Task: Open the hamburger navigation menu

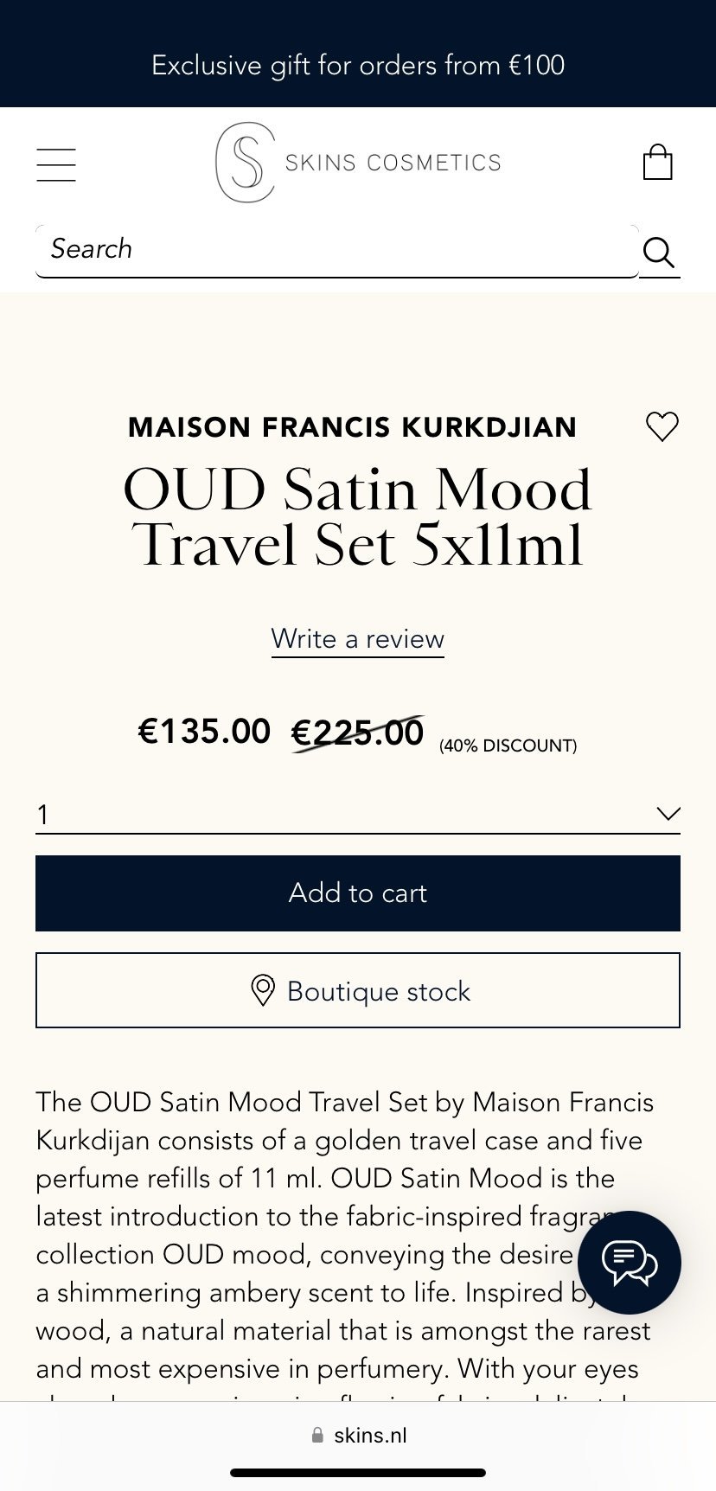Action: pos(56,164)
